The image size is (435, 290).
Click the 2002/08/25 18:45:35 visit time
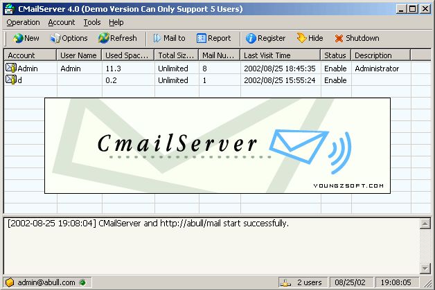tap(280, 69)
